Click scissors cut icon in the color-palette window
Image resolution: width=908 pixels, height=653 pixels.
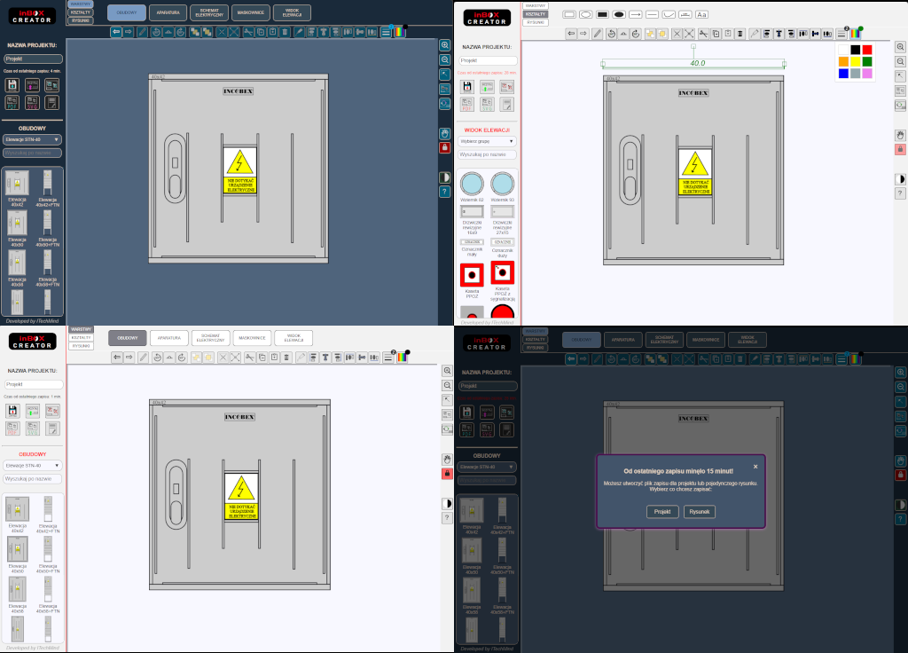pos(703,34)
